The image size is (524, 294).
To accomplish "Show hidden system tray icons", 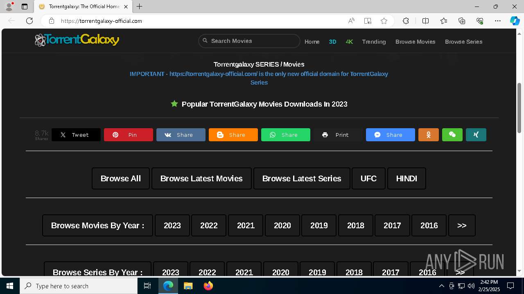I will click(x=441, y=286).
